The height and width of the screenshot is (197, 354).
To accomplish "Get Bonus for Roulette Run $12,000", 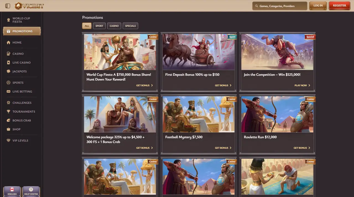I will click(x=302, y=148).
